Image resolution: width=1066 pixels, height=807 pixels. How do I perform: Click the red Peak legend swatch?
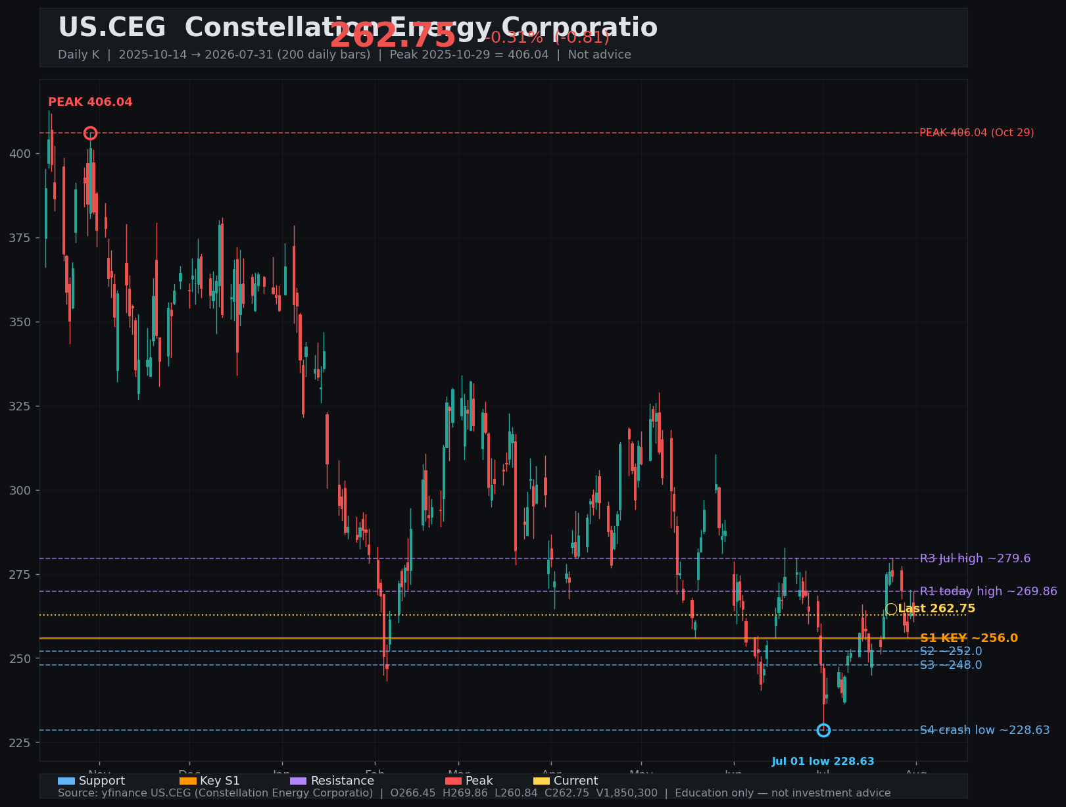tap(454, 781)
